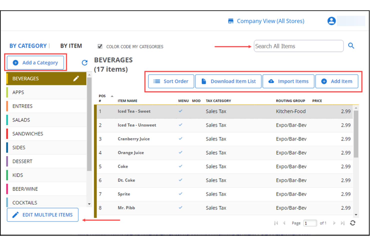Select the BY CATEGORY tab
The image size is (370, 246).
pos(28,46)
